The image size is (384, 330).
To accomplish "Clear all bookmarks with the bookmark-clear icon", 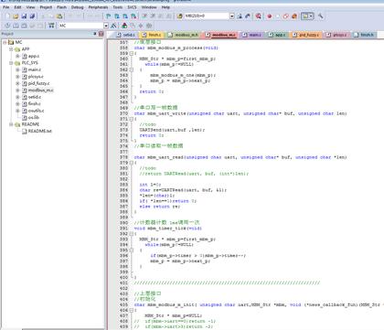I will 133,16.
